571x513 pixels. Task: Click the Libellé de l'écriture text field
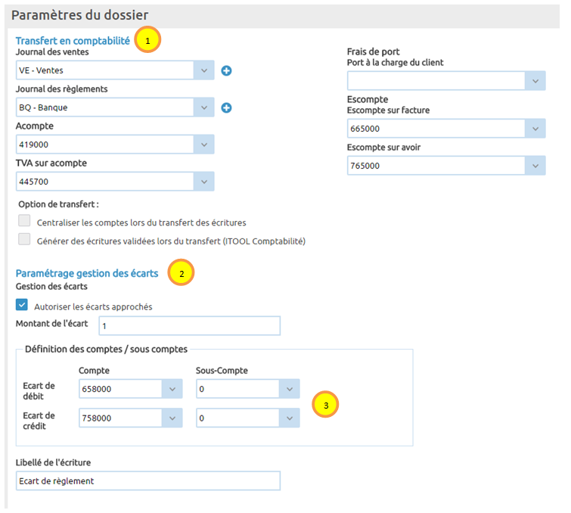[x=147, y=480]
